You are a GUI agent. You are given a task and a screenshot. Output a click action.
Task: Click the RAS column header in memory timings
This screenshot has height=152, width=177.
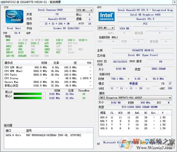(x=137, y=113)
